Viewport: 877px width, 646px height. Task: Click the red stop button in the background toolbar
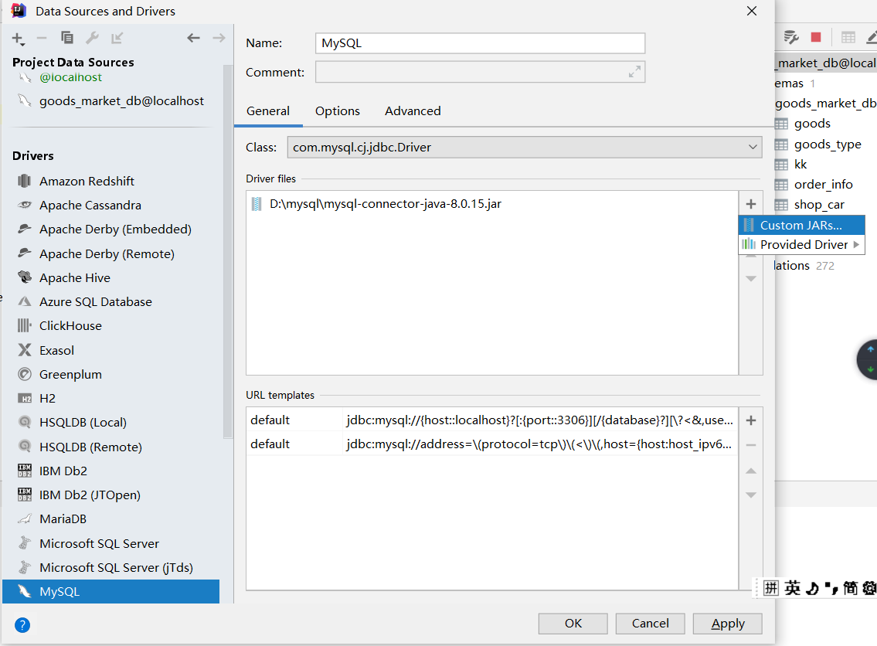tap(816, 37)
